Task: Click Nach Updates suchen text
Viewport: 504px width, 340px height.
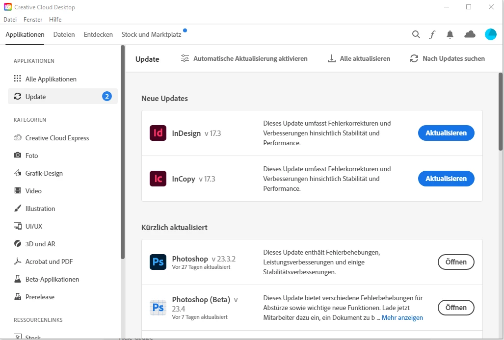Action: coord(453,58)
